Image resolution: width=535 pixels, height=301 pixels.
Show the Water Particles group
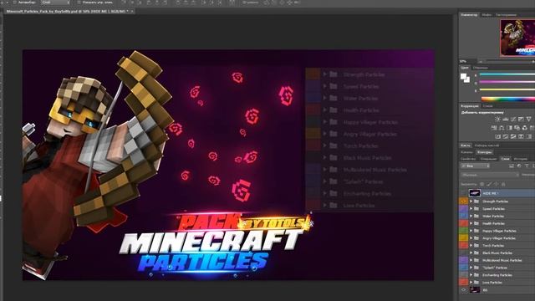[x=463, y=216]
